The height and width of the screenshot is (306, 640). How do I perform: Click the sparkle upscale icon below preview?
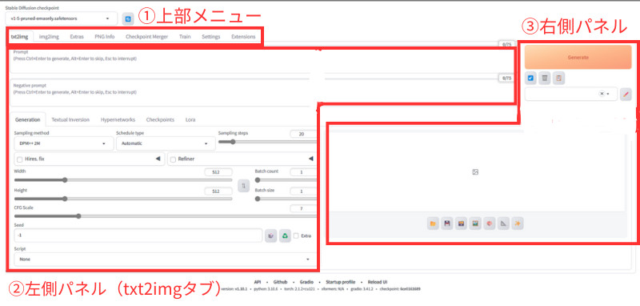tap(518, 223)
